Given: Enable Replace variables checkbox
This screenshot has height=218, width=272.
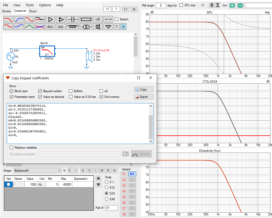Looking at the screenshot, I should pyautogui.click(x=12, y=148).
